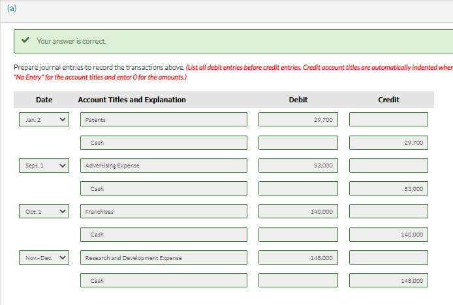The height and width of the screenshot is (305, 453).
Task: Open the Jan. 2 date dropdown
Action: pyautogui.click(x=44, y=119)
